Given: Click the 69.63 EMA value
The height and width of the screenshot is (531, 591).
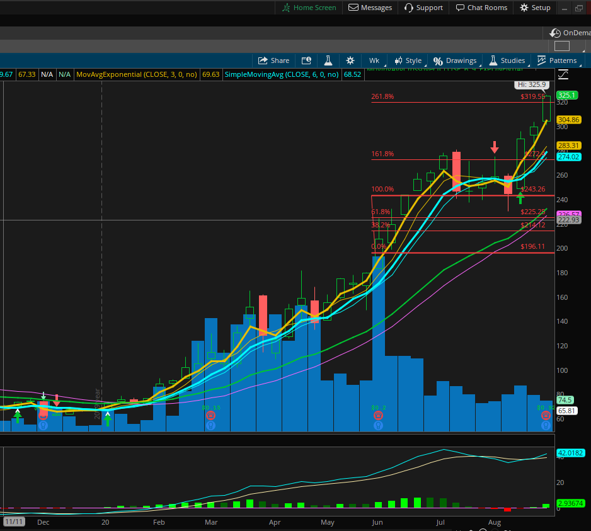Looking at the screenshot, I should tap(210, 74).
